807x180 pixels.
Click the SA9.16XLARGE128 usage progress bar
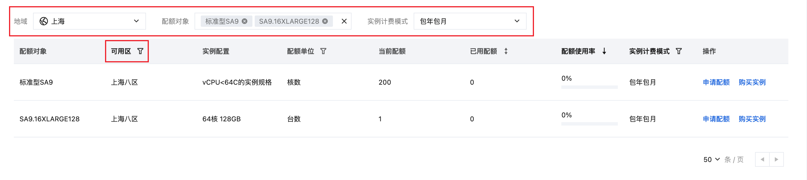pos(589,124)
